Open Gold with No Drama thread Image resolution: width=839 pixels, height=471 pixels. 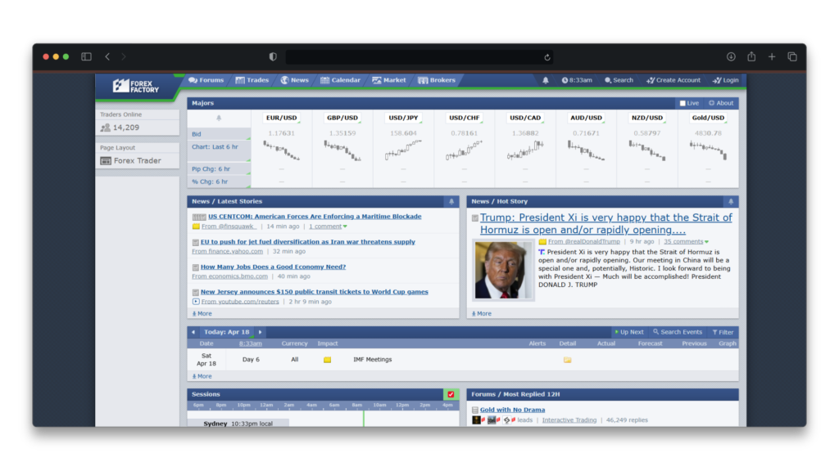pos(512,410)
